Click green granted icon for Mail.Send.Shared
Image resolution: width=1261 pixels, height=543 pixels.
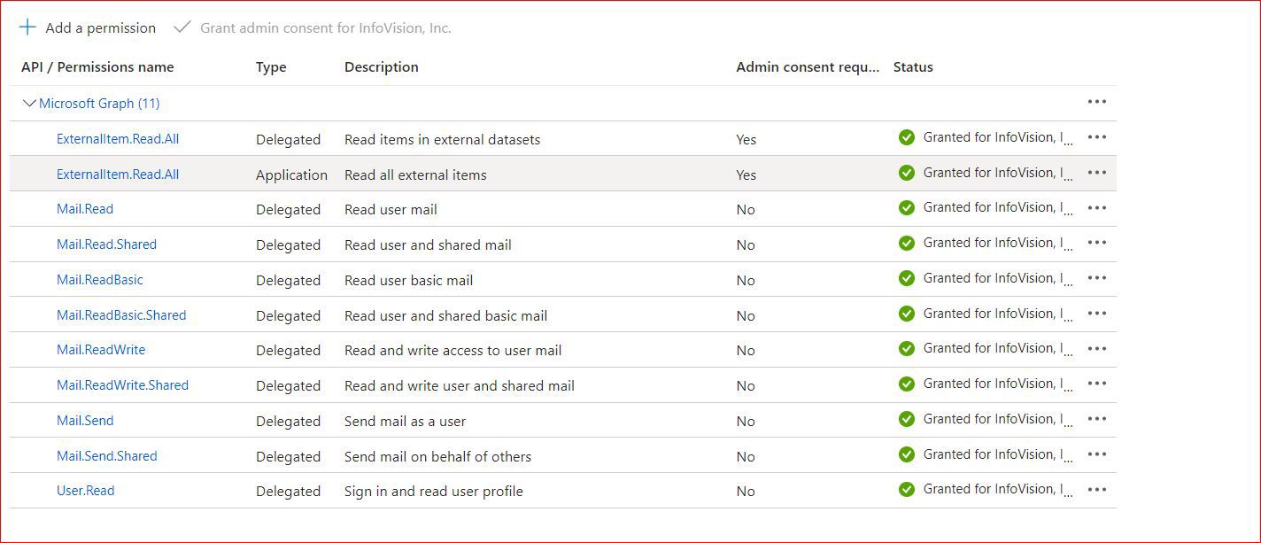(x=907, y=454)
